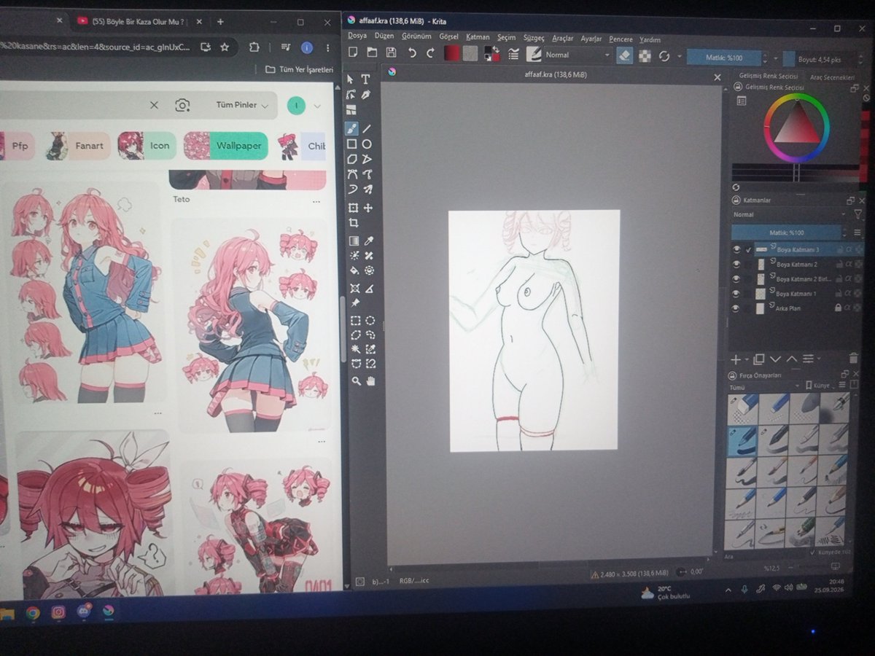Hide Boya Katmanı 2 layer eye

[x=736, y=265]
